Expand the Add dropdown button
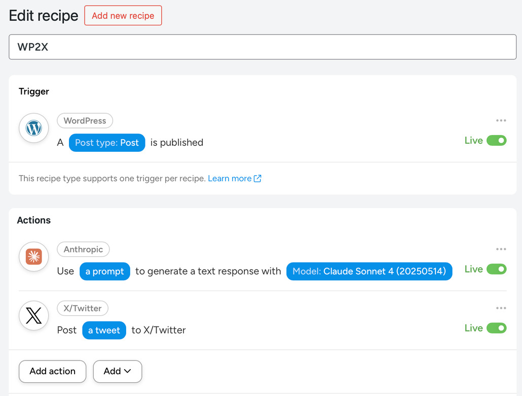522x396 pixels. [x=117, y=371]
